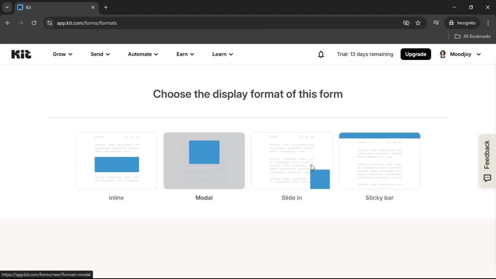Open the Earn menu
Viewport: 496px width, 279px height.
point(185,54)
